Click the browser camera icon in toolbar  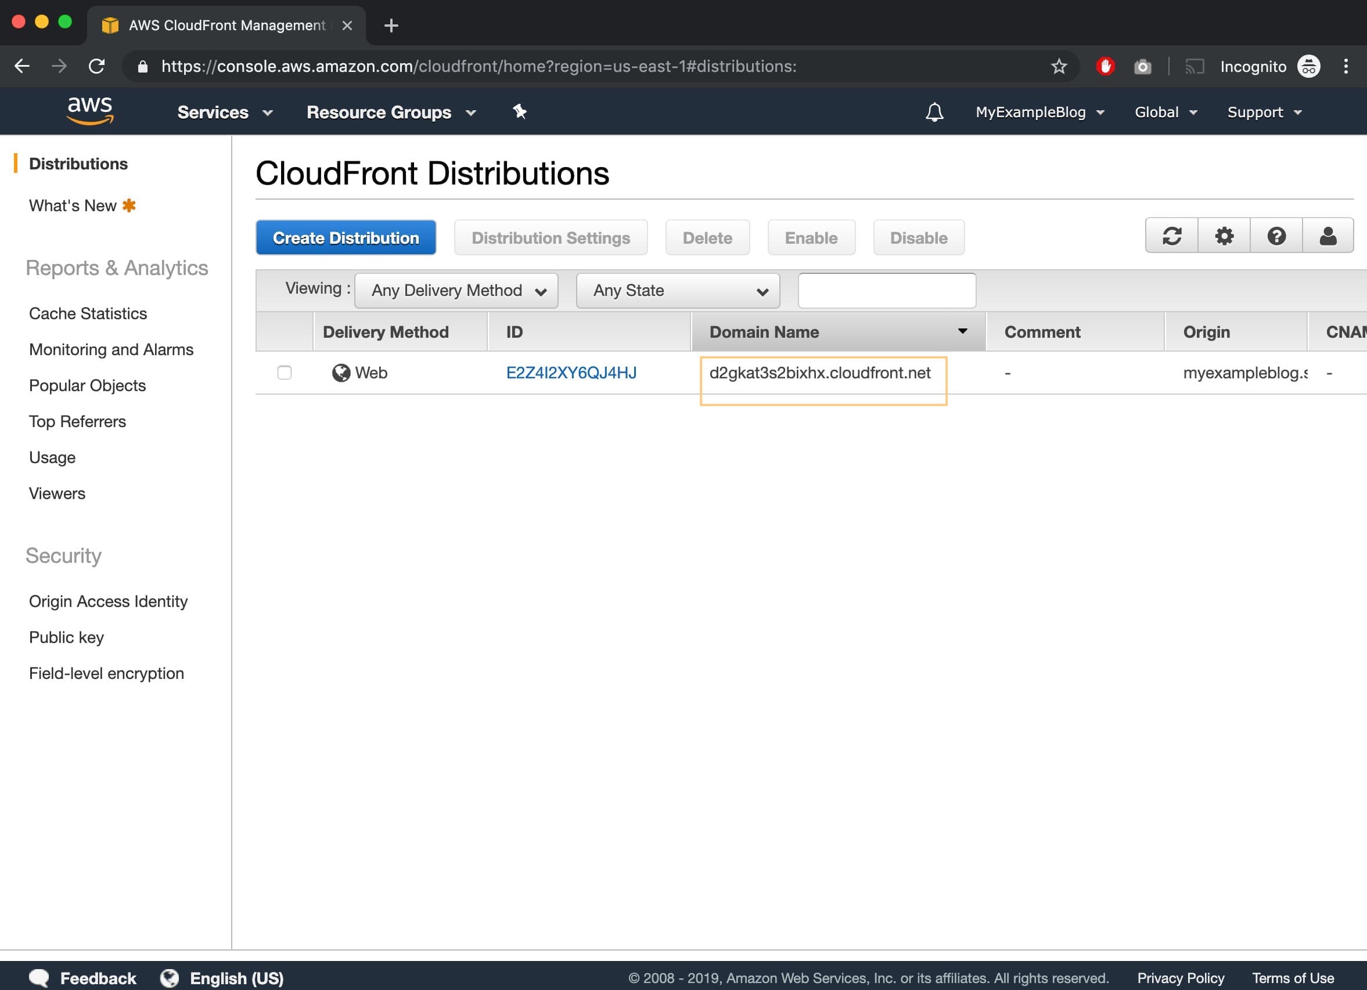1143,66
